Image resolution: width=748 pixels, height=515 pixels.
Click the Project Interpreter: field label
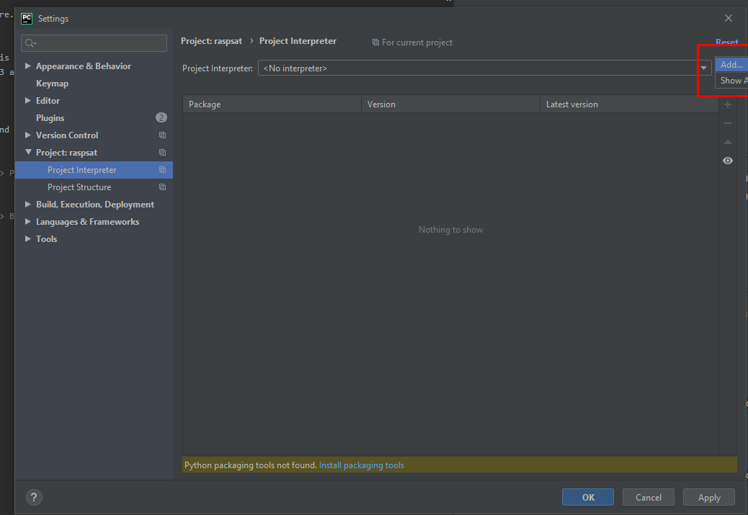(217, 68)
